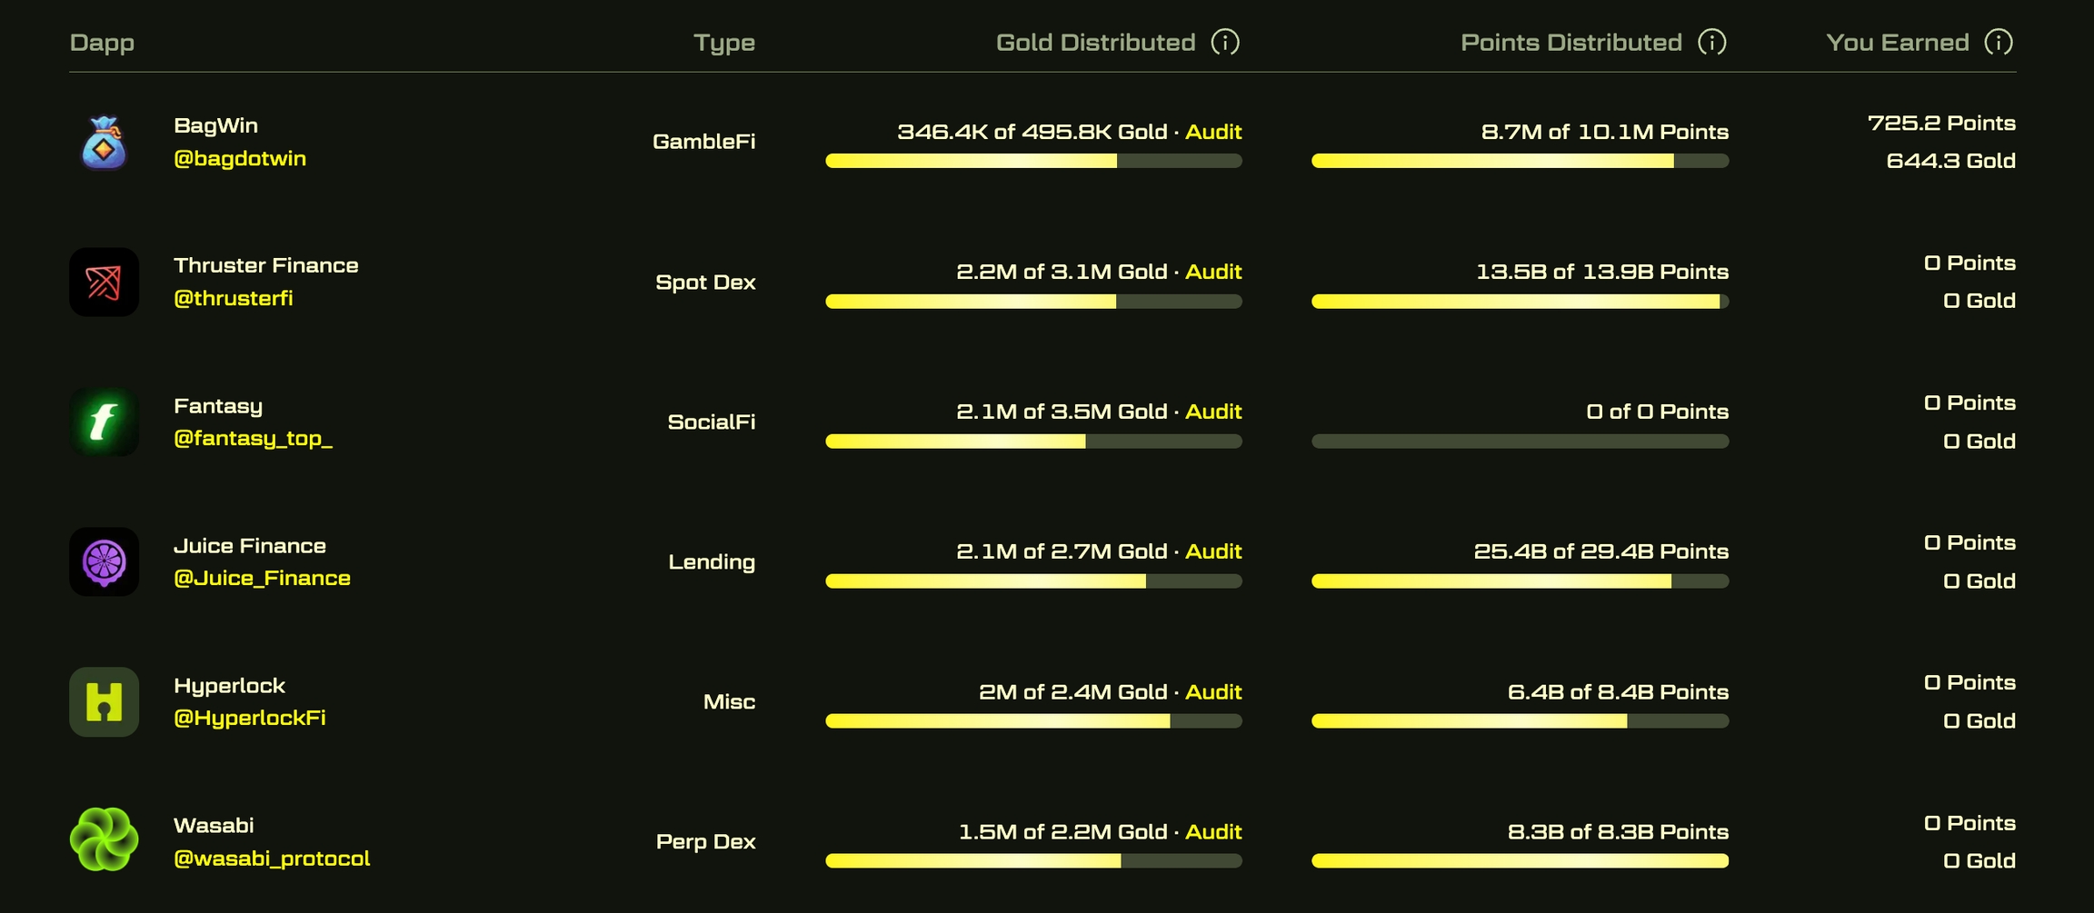Click BagWin's Gold Distributed progress bar

click(x=1033, y=161)
